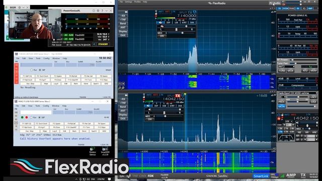This screenshot has height=181, width=322.
Task: Open Display menu on 40m panadapter
Action: (123, 31)
